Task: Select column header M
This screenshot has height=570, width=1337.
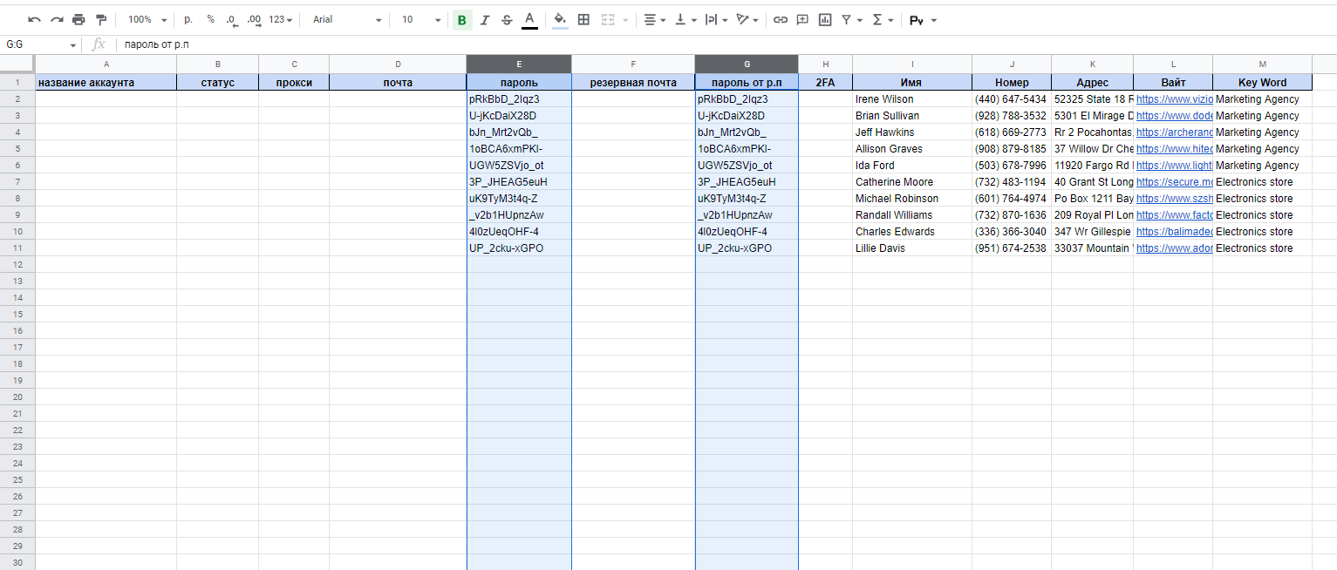Action: 1261,64
